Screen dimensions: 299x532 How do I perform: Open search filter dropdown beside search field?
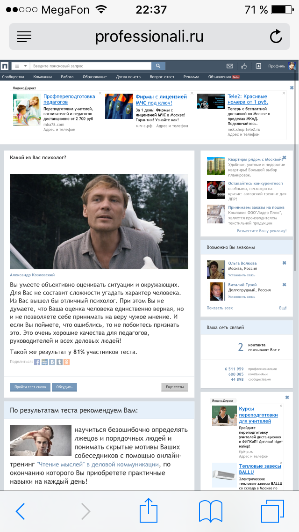(x=21, y=66)
